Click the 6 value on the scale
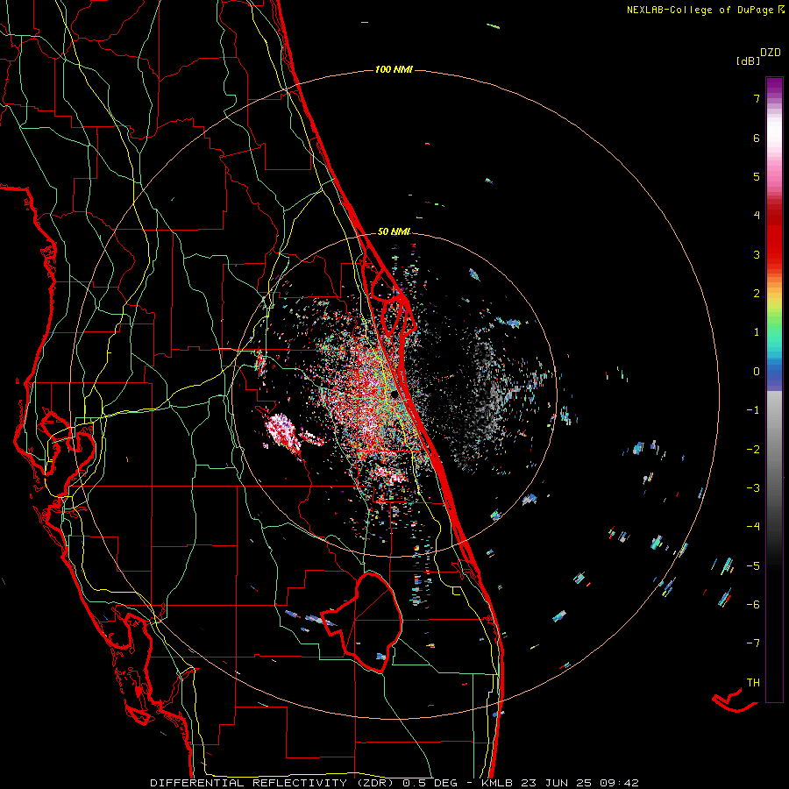 (757, 138)
